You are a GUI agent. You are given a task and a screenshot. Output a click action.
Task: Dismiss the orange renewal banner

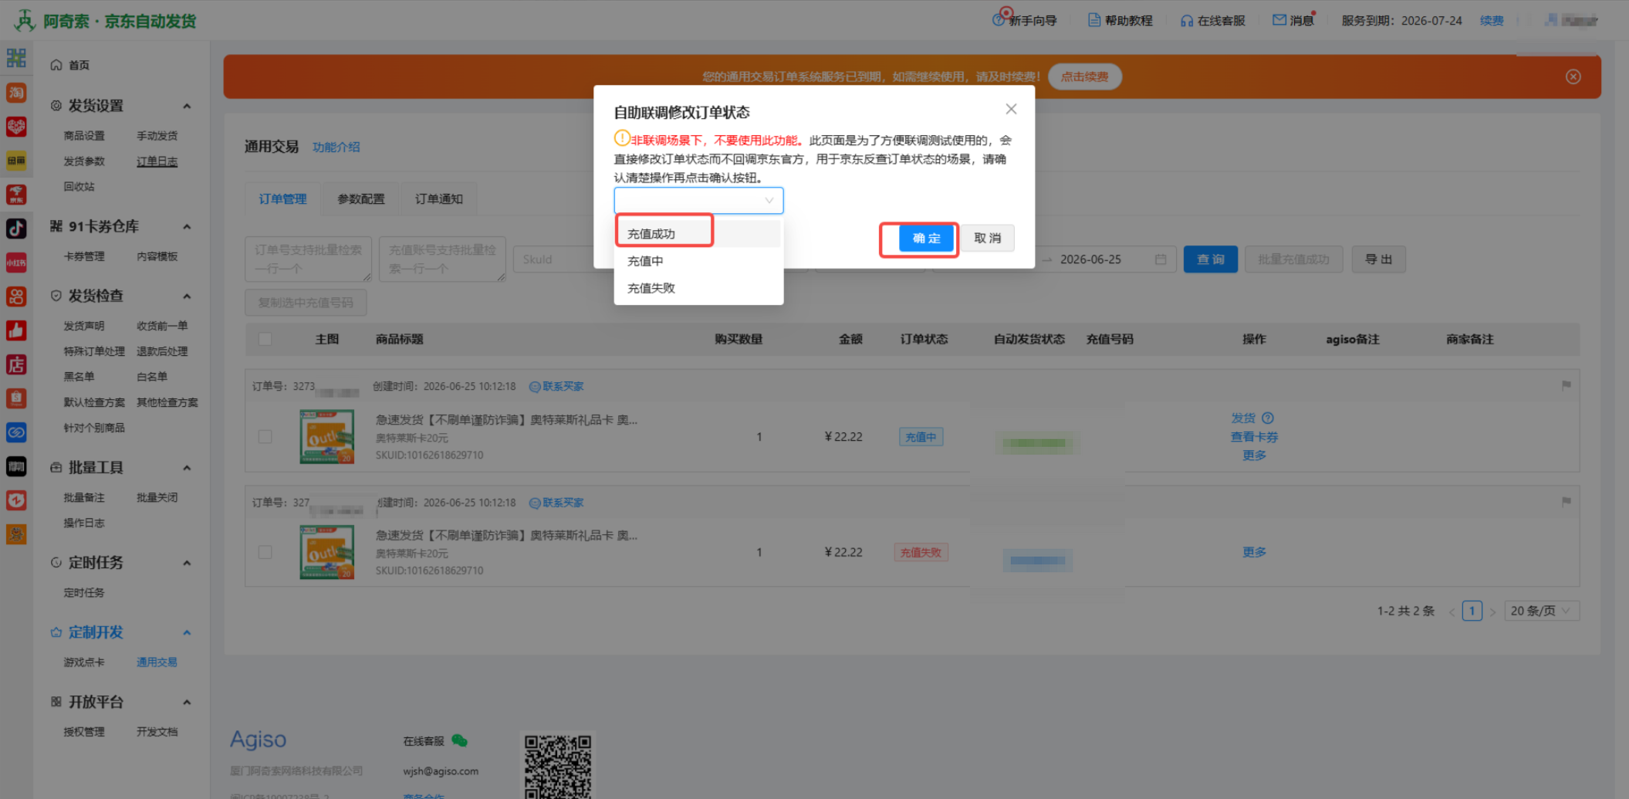(x=1573, y=76)
